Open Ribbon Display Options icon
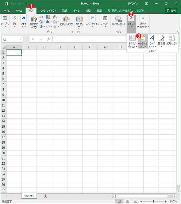This screenshot has height=204, width=181. point(147,4)
